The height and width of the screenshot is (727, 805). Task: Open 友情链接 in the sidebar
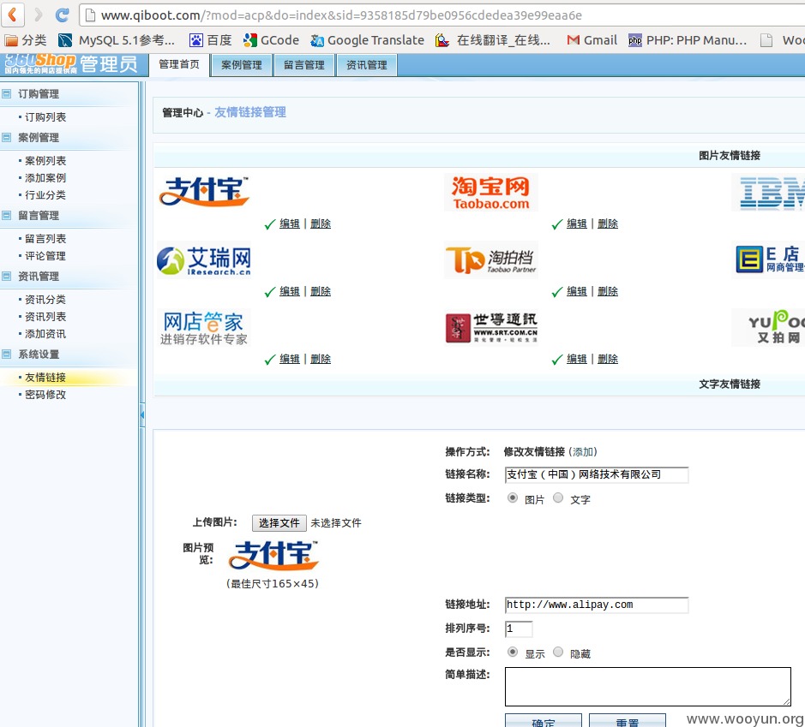[x=45, y=378]
